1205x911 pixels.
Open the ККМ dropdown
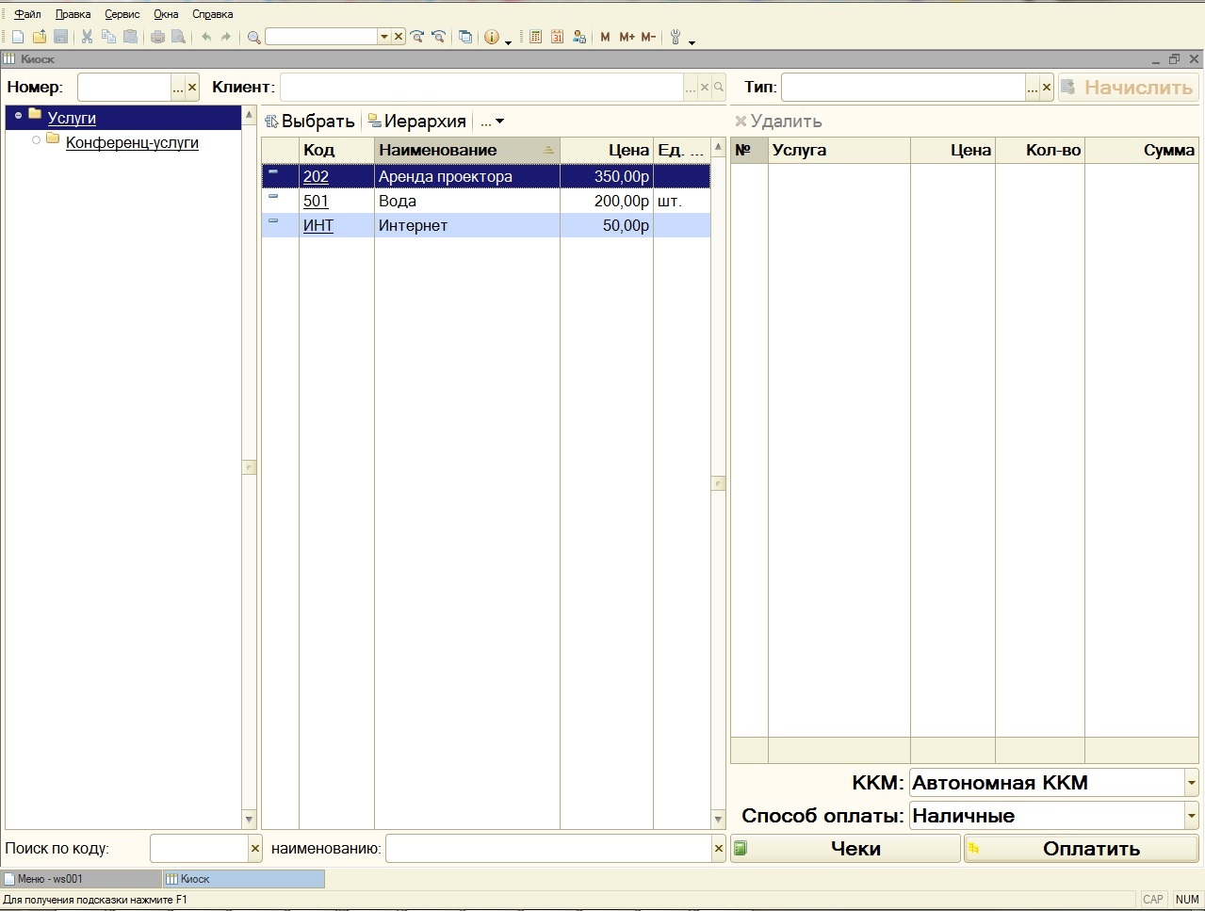tap(1191, 782)
